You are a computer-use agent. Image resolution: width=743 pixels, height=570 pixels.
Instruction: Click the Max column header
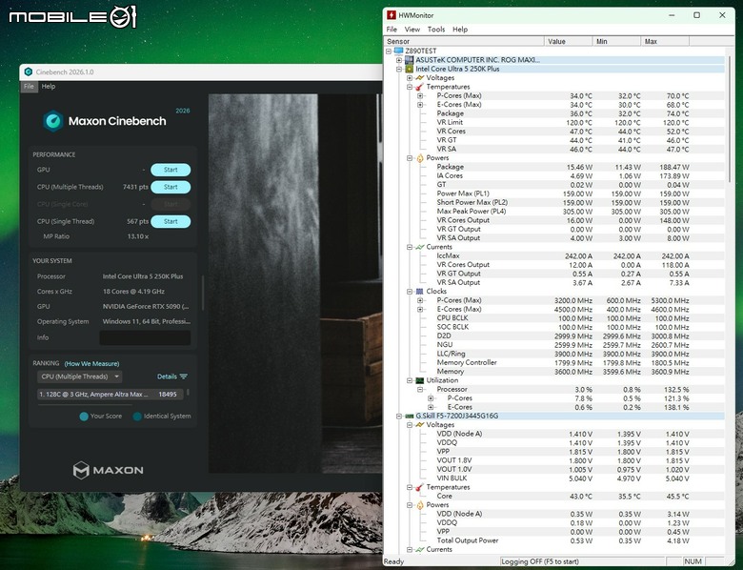pos(665,42)
